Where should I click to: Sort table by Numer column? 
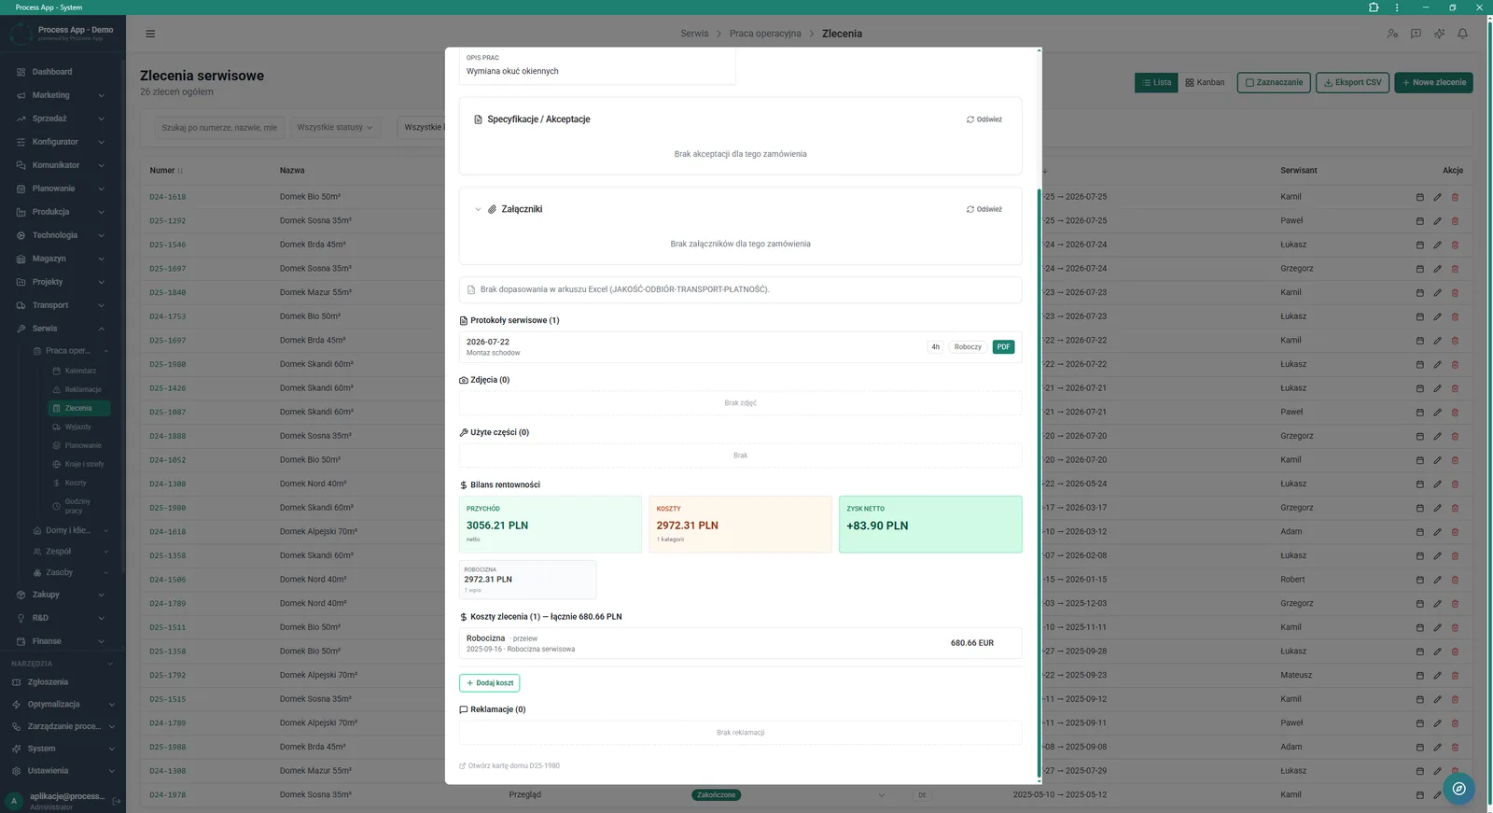tap(166, 171)
